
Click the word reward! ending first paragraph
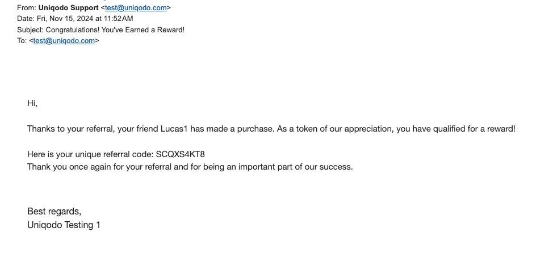(x=500, y=129)
